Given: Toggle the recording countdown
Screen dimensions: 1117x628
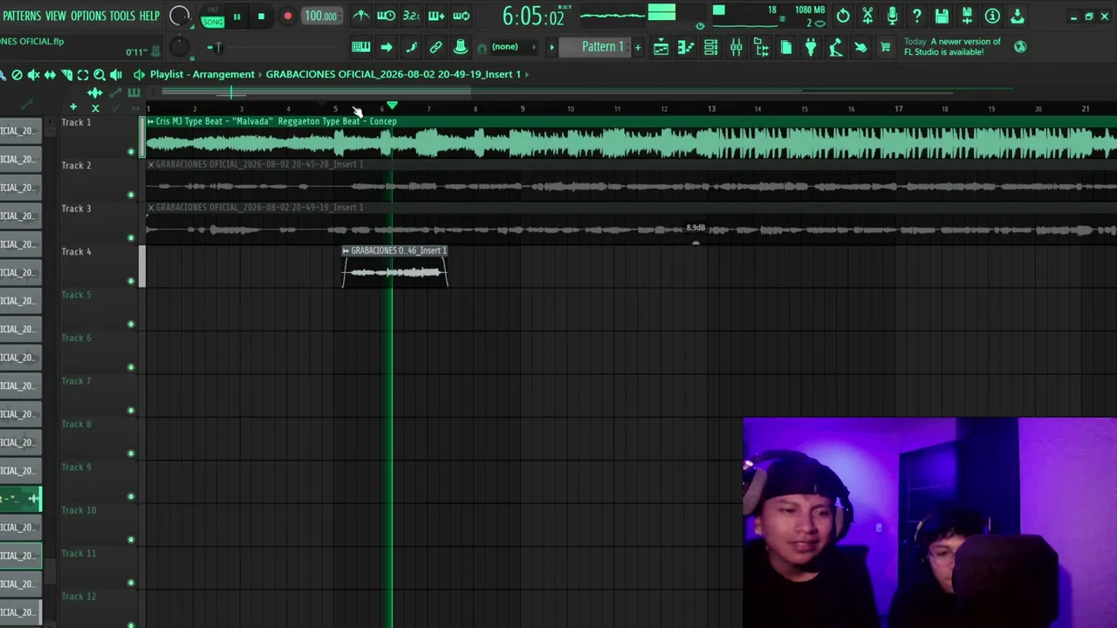Looking at the screenshot, I should (411, 16).
